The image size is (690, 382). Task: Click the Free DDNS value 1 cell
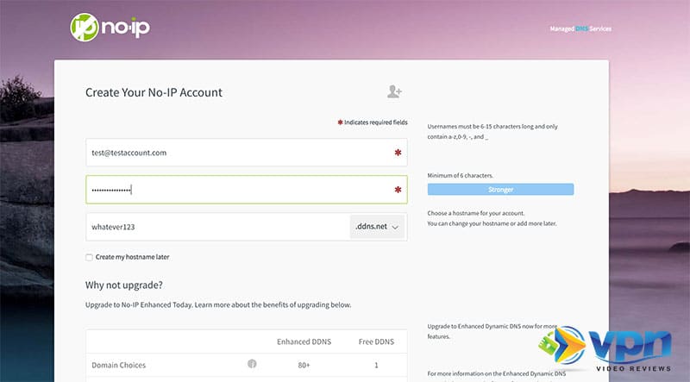[376, 365]
